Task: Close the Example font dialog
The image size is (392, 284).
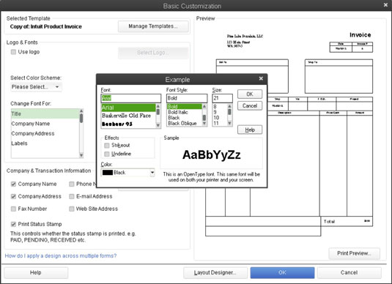Action: click(x=261, y=78)
